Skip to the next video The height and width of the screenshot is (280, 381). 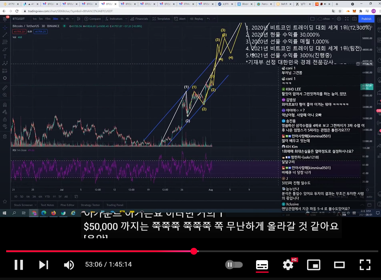[44, 265]
